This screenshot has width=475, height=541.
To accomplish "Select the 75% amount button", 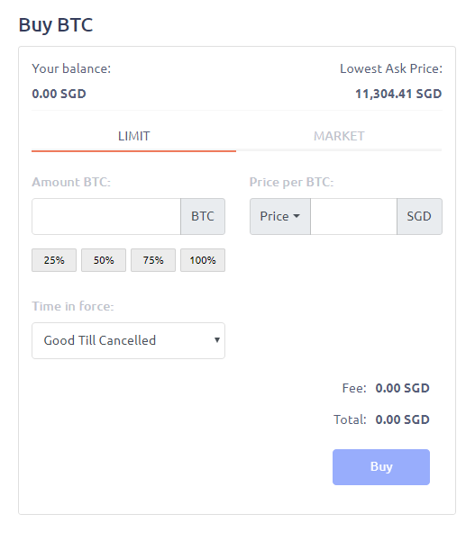I will tap(153, 260).
